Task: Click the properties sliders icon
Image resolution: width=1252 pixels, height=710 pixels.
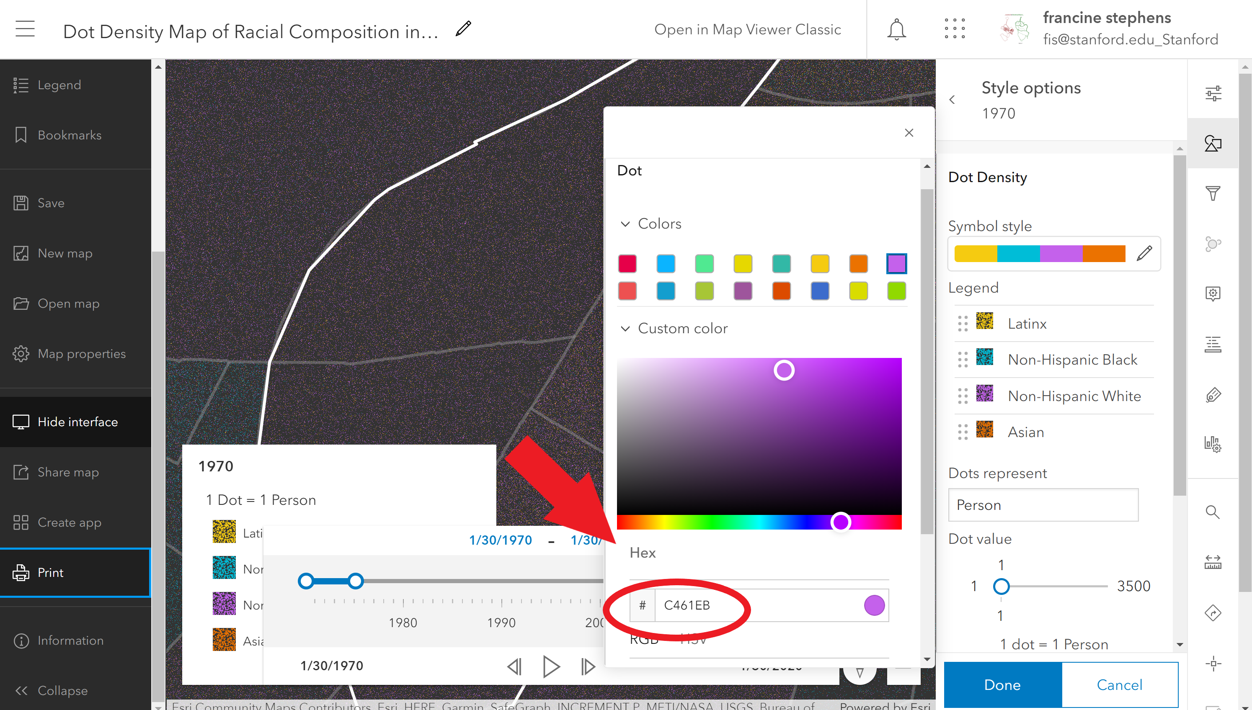Action: pyautogui.click(x=1213, y=93)
